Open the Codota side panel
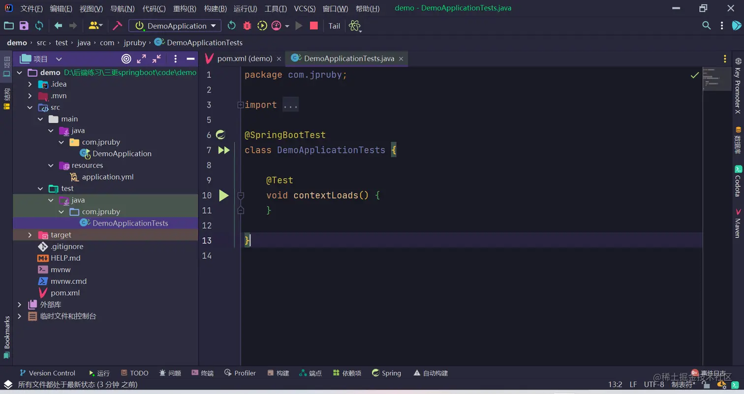The image size is (744, 394). [x=738, y=181]
